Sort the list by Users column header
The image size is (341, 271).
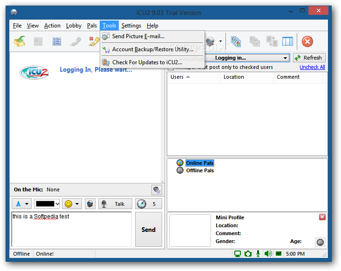tap(194, 77)
